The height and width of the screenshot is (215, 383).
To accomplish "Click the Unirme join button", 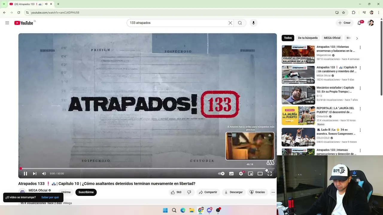I will (66, 192).
